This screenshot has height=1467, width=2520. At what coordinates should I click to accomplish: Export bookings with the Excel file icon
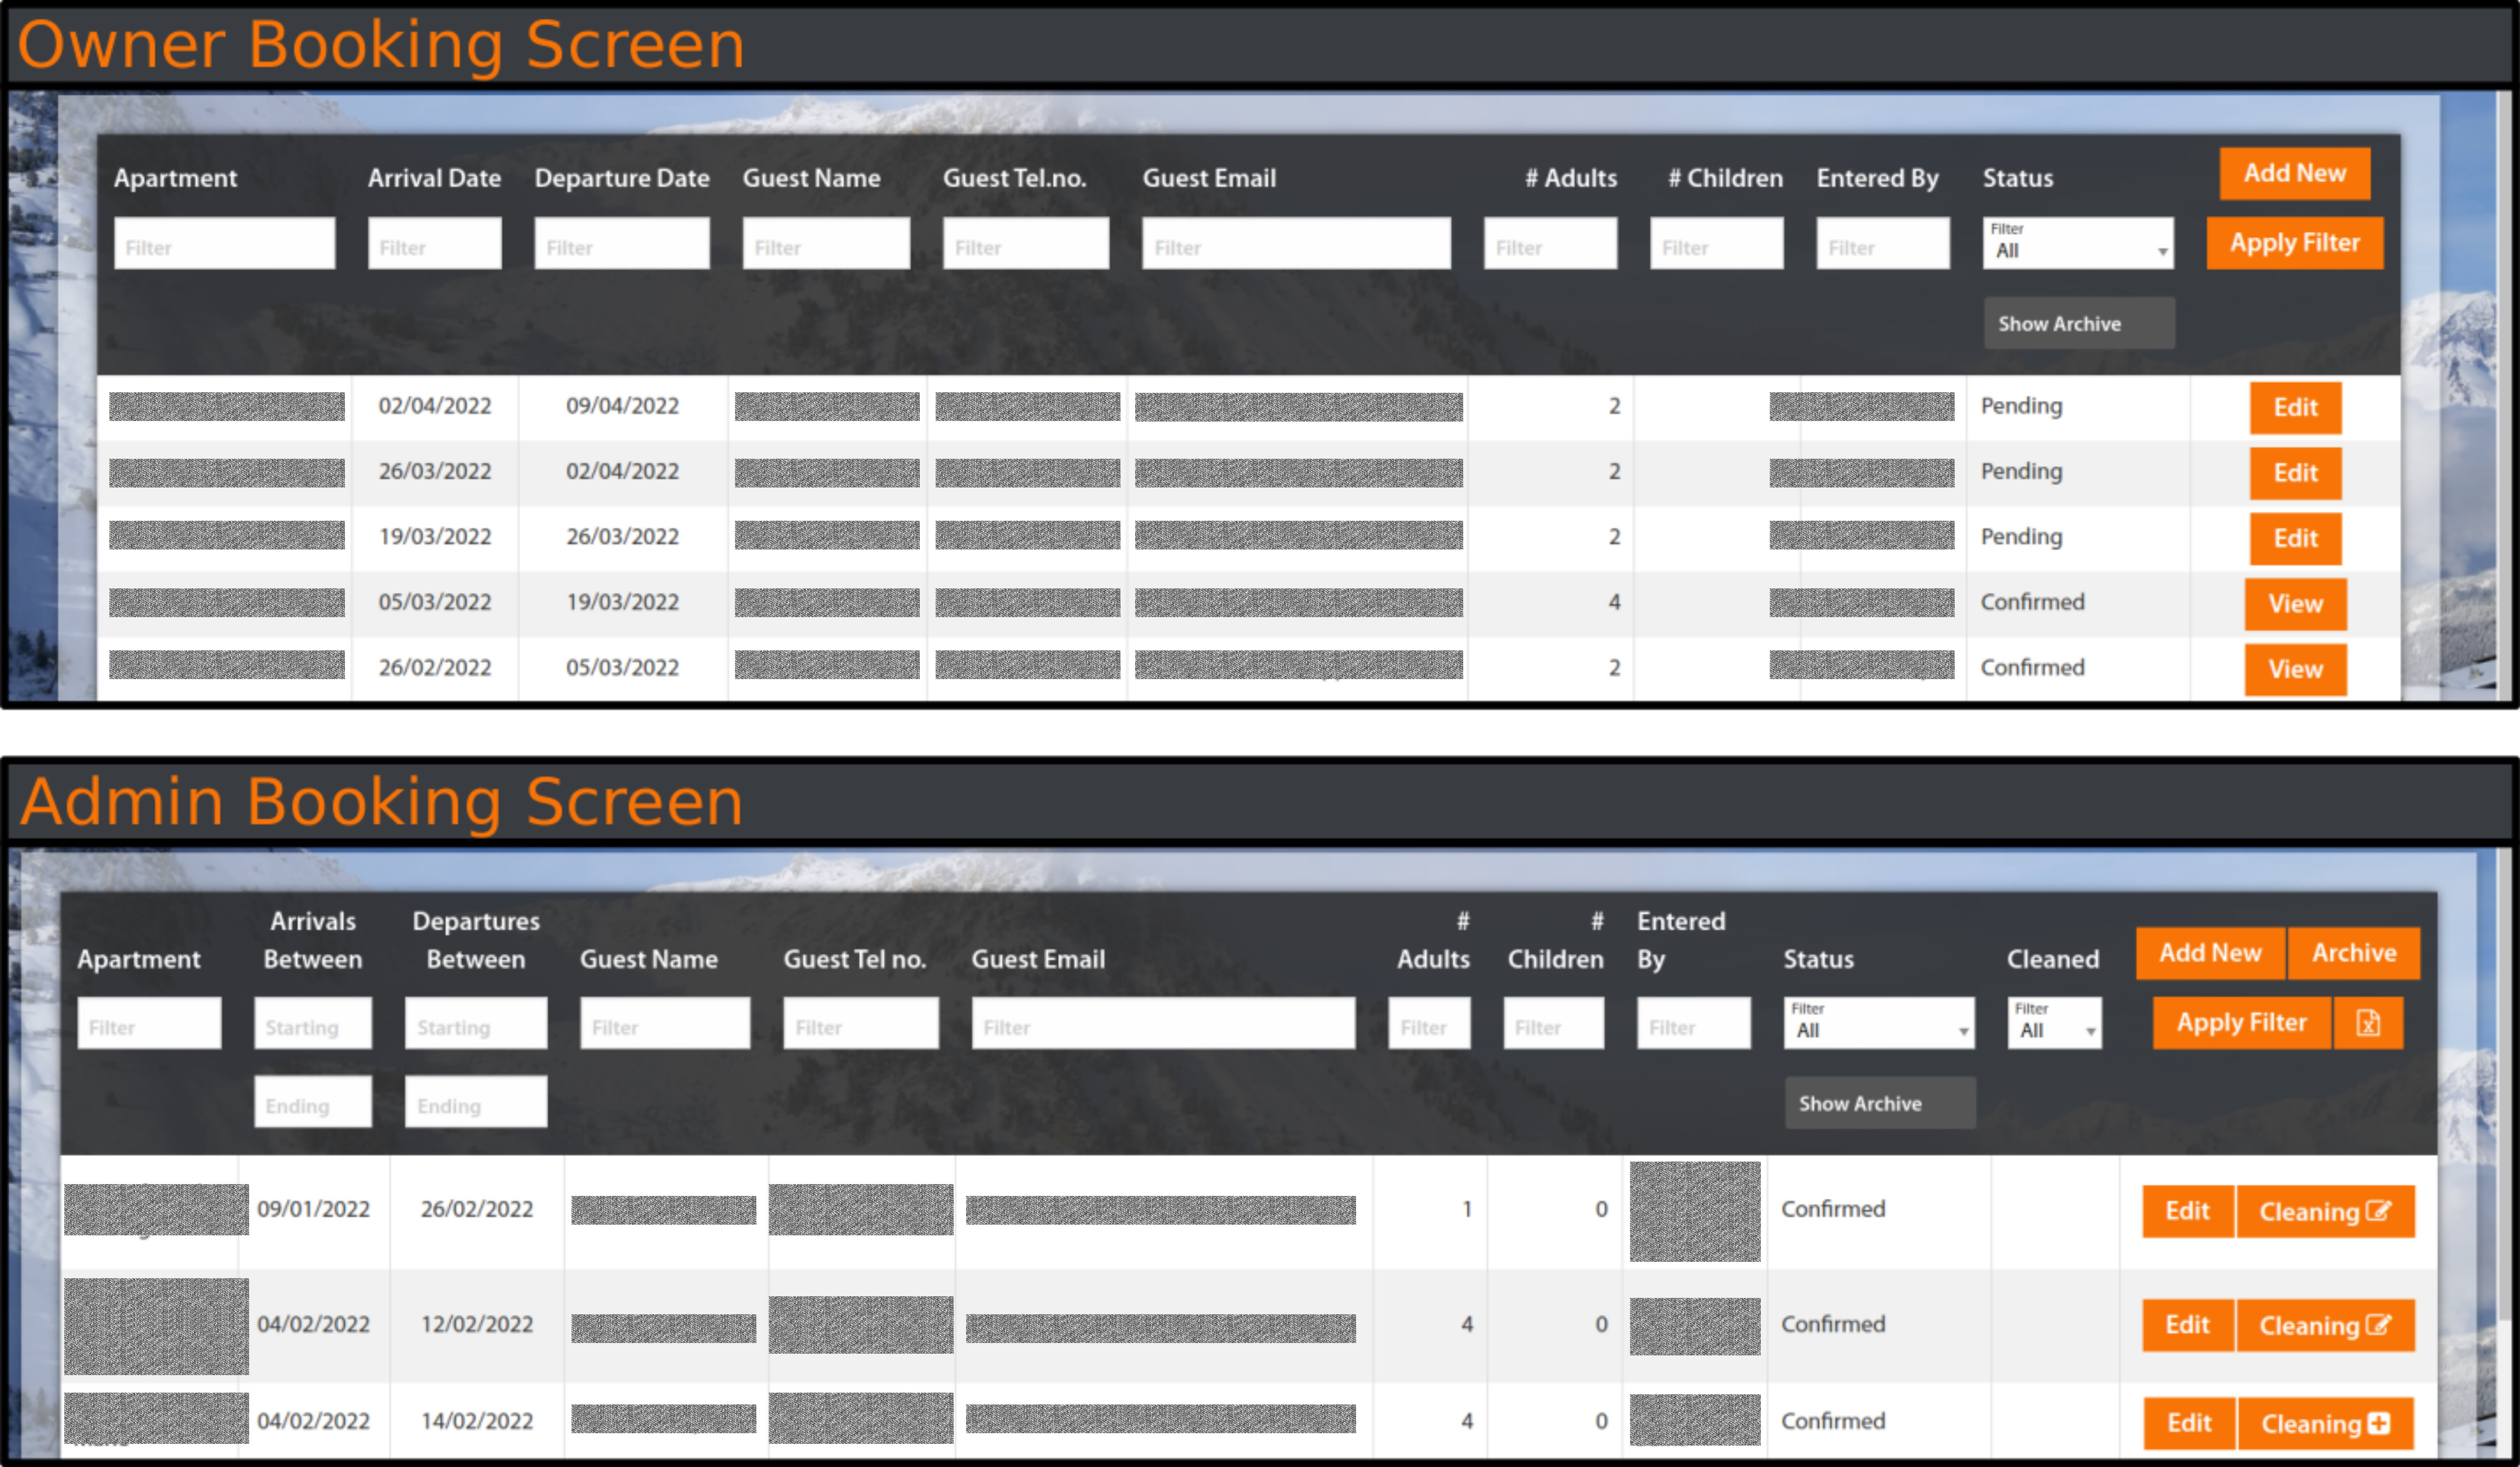[x=2367, y=1022]
